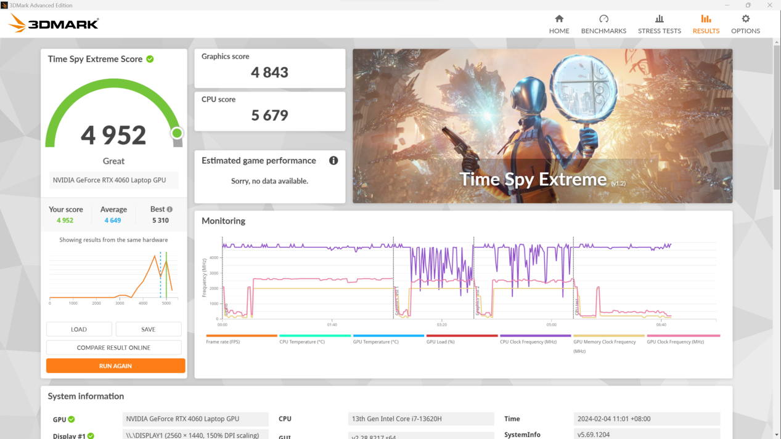Click Your score value 4 952

pyautogui.click(x=65, y=220)
